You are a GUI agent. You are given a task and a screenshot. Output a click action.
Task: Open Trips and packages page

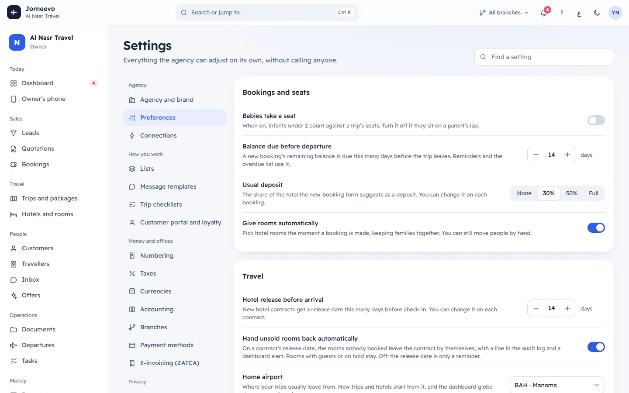54,198
